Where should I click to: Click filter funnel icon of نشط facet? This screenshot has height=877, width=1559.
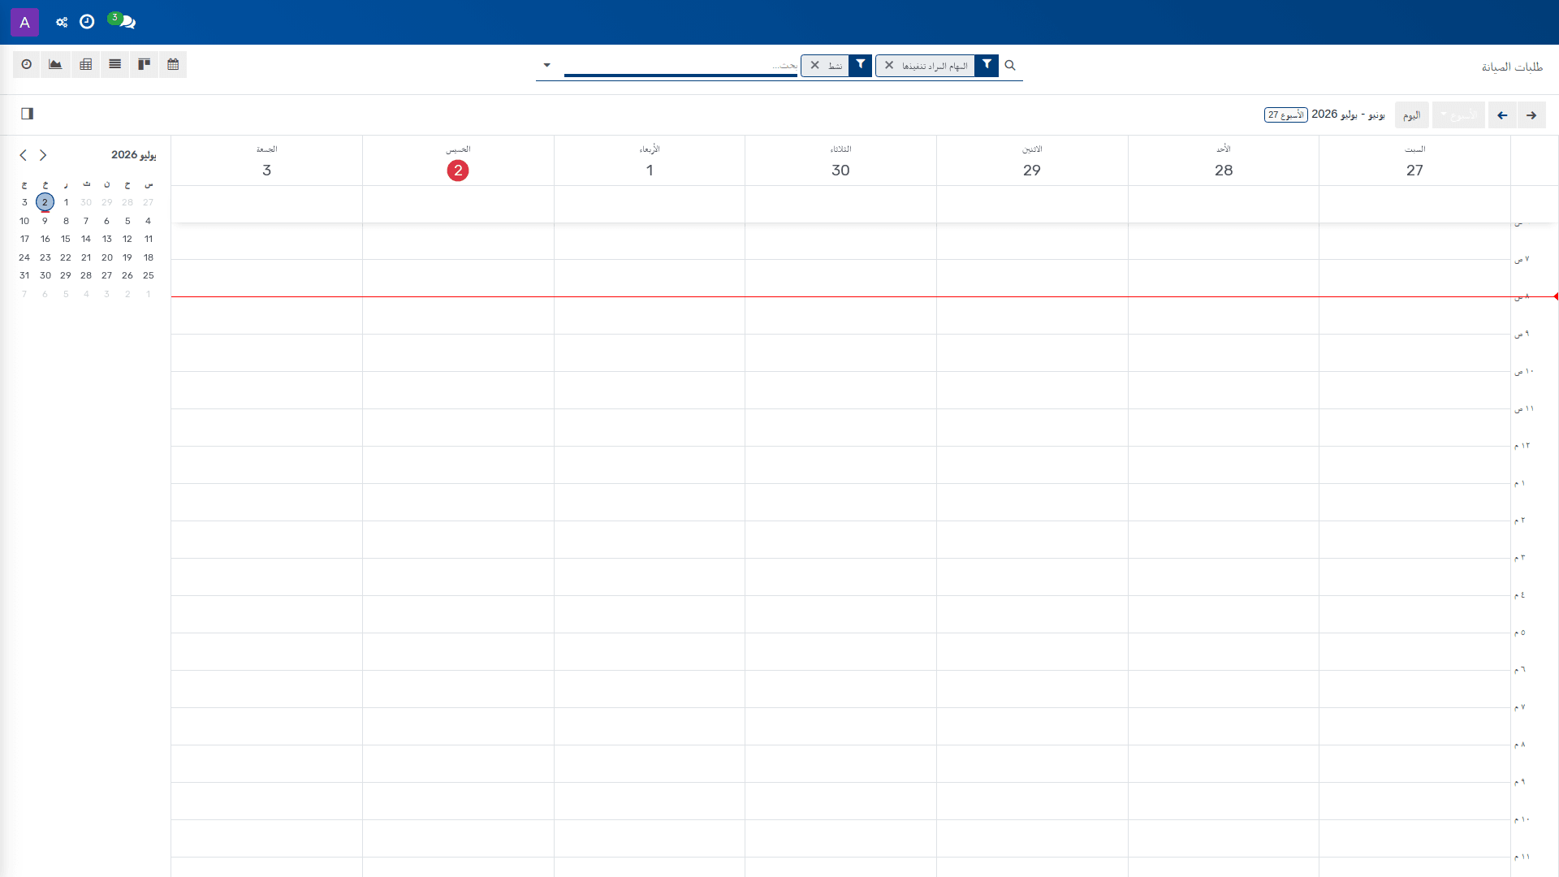coord(860,66)
